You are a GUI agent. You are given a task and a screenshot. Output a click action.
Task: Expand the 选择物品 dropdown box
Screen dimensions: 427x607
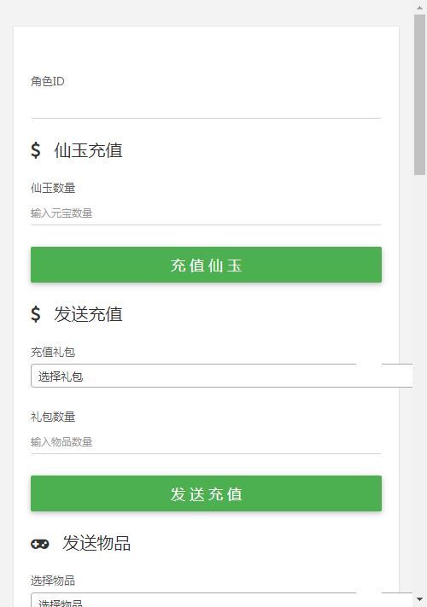222,599
